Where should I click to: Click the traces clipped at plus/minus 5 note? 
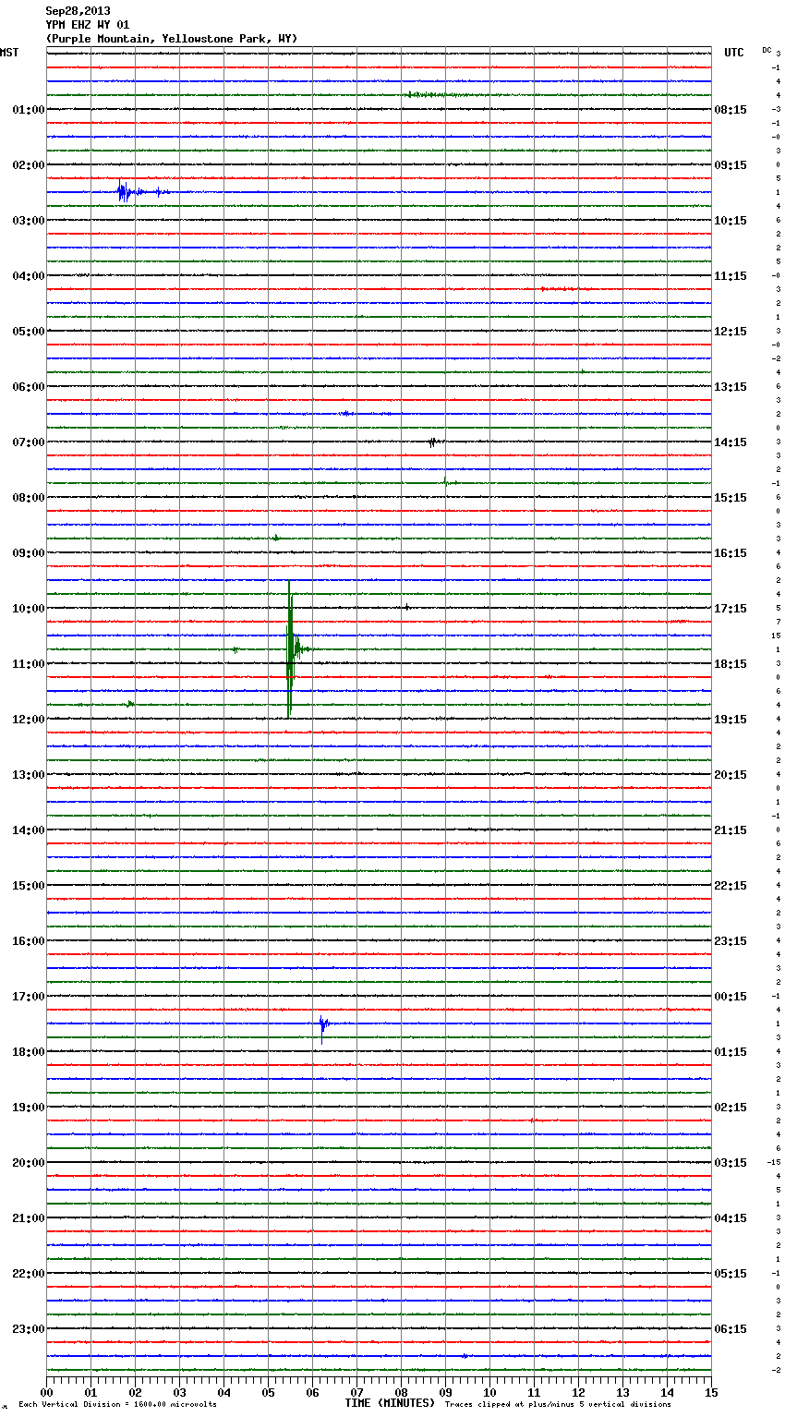(558, 1405)
